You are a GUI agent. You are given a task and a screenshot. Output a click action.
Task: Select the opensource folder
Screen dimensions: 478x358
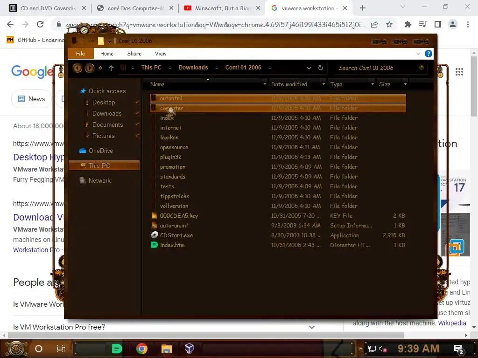point(174,147)
